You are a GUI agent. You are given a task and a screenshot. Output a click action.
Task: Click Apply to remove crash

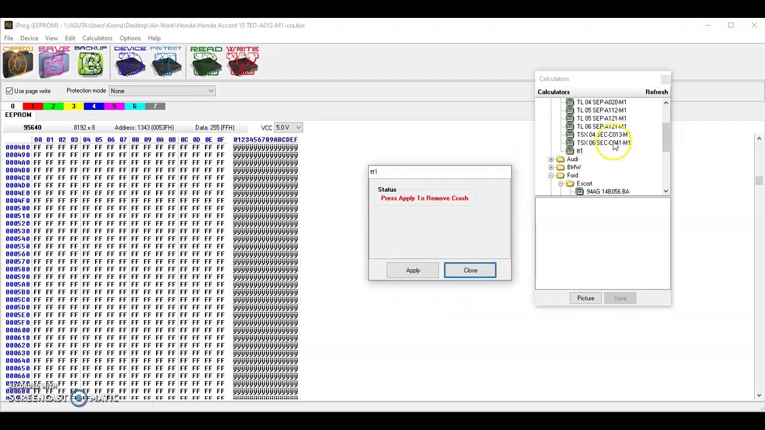pos(413,271)
